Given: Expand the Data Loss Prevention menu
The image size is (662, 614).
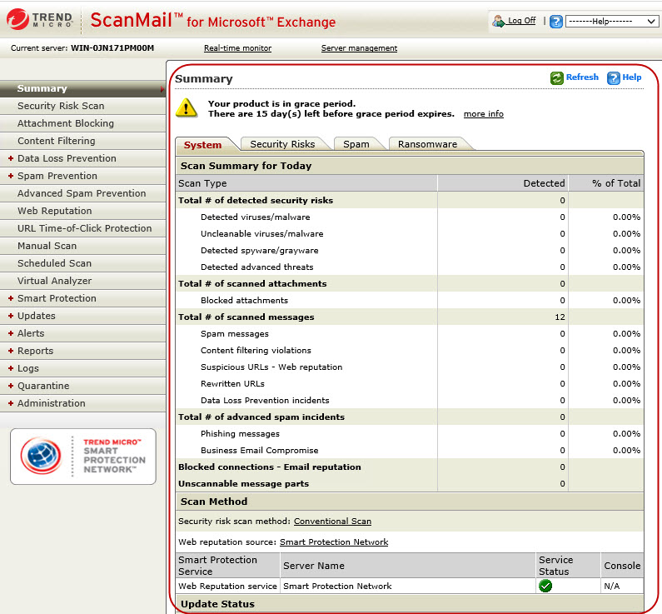Looking at the screenshot, I should click(x=67, y=158).
